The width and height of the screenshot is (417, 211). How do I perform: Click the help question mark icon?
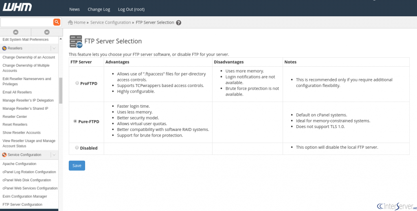coord(178,23)
